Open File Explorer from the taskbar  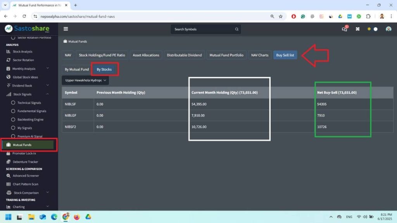[31, 217]
